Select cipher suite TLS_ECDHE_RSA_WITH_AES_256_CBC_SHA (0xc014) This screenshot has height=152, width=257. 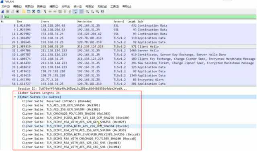coord(71,147)
